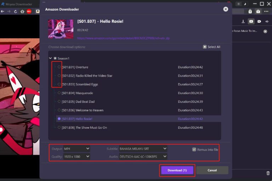Select S01.E04 Masquerade radio button
This screenshot has width=272, height=181.
(x=59, y=93)
